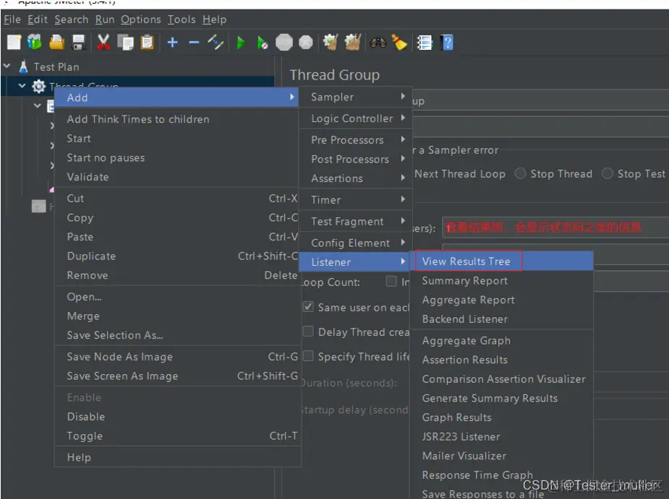Viewport: 669px width, 499px height.
Task: Choose Duplicate from the context menu
Action: [x=177, y=256]
